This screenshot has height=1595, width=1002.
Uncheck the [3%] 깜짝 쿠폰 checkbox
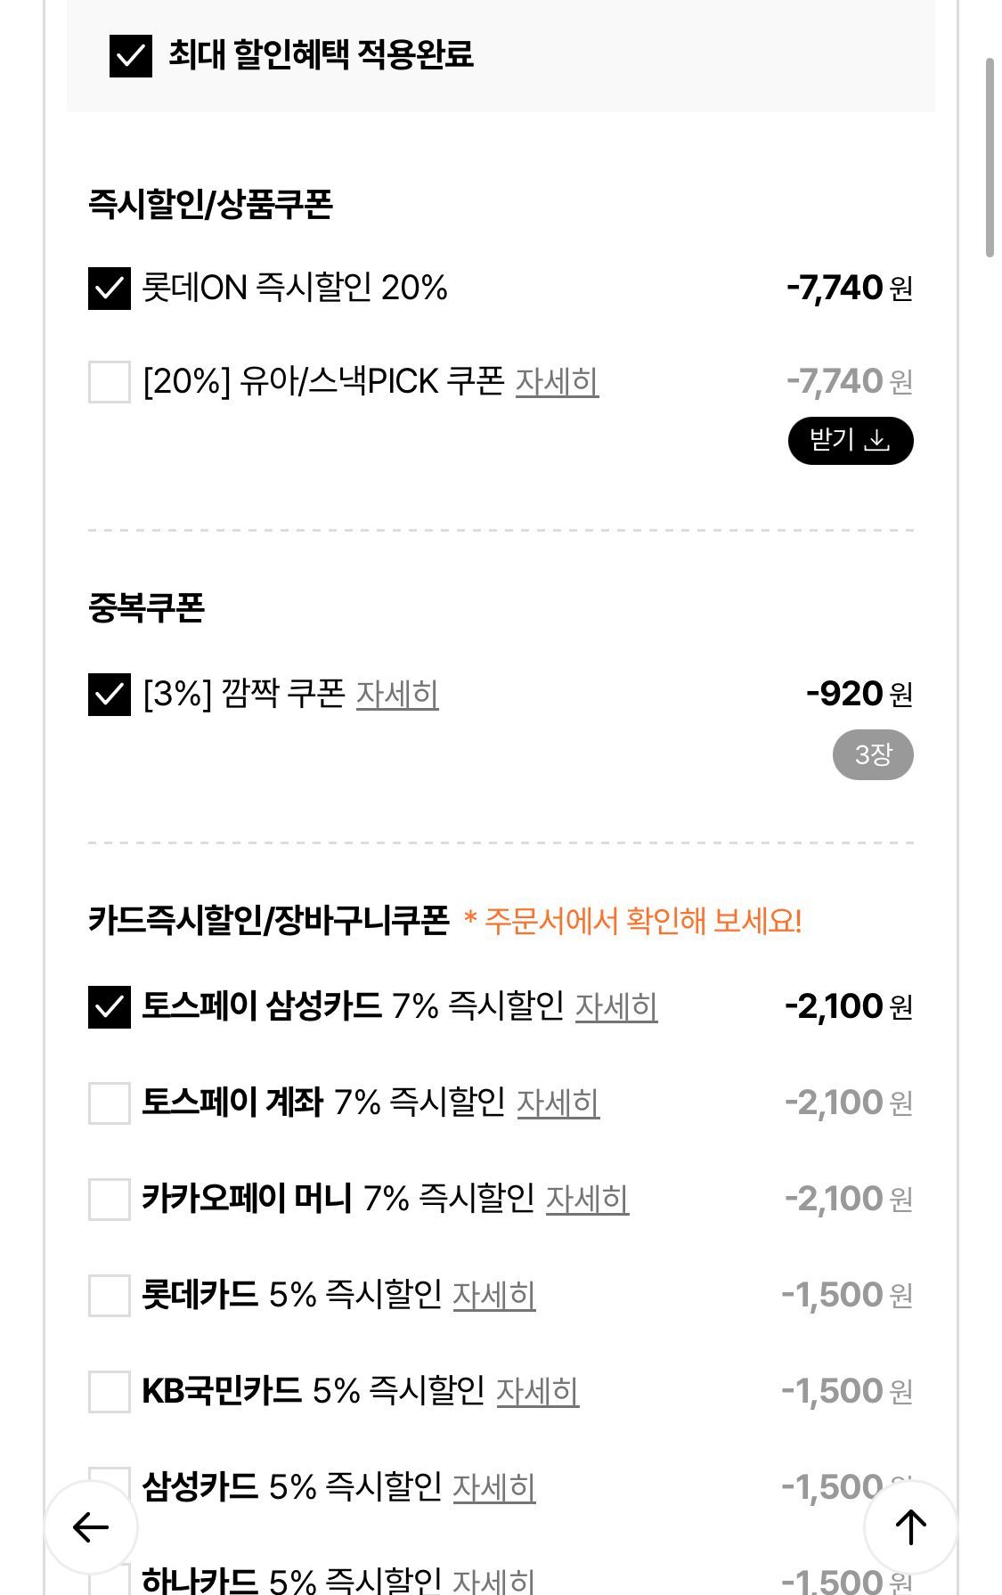click(x=110, y=694)
